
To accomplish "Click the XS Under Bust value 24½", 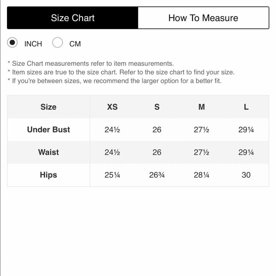I will click(112, 130).
